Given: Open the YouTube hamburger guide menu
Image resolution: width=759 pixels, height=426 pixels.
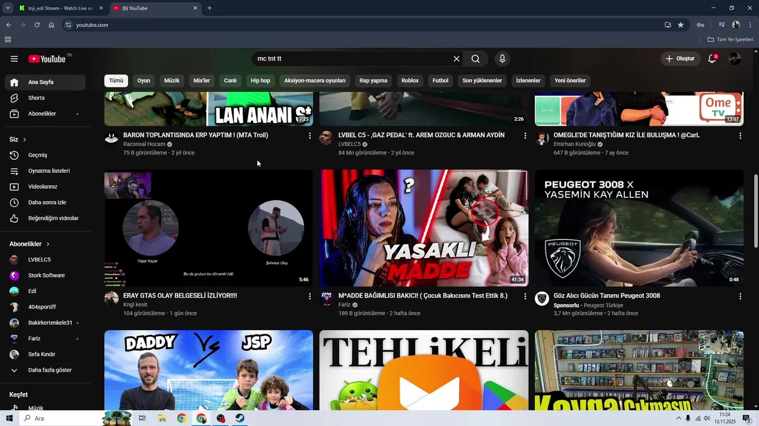Looking at the screenshot, I should click(14, 59).
